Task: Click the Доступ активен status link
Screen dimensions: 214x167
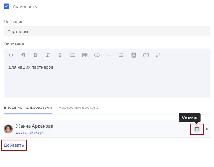Action: point(30,132)
